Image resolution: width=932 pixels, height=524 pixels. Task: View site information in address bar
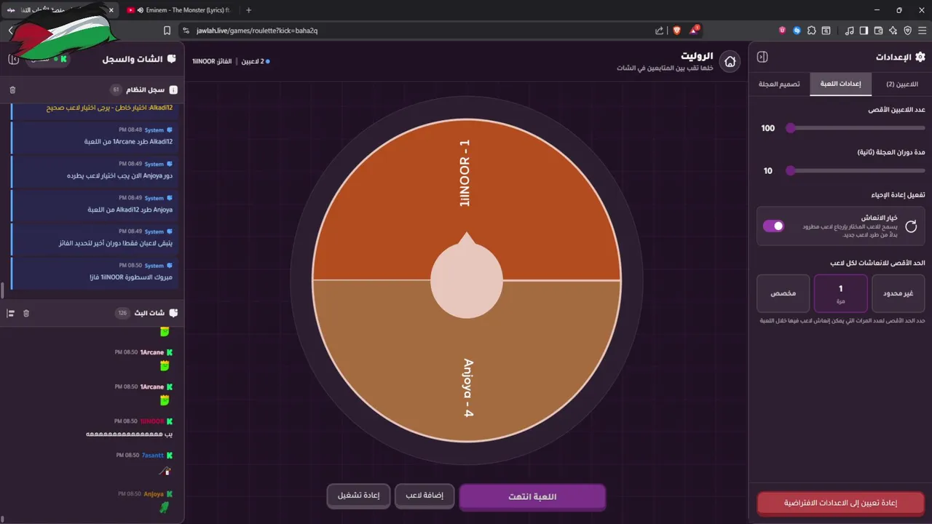tap(186, 31)
